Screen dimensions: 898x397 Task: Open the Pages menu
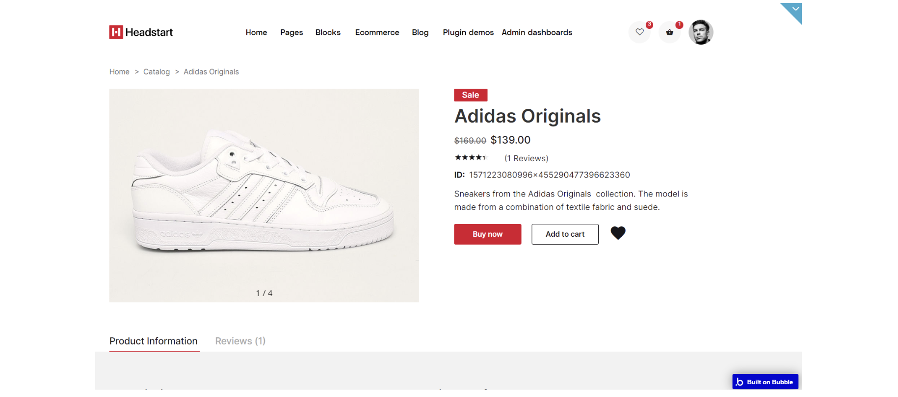291,32
